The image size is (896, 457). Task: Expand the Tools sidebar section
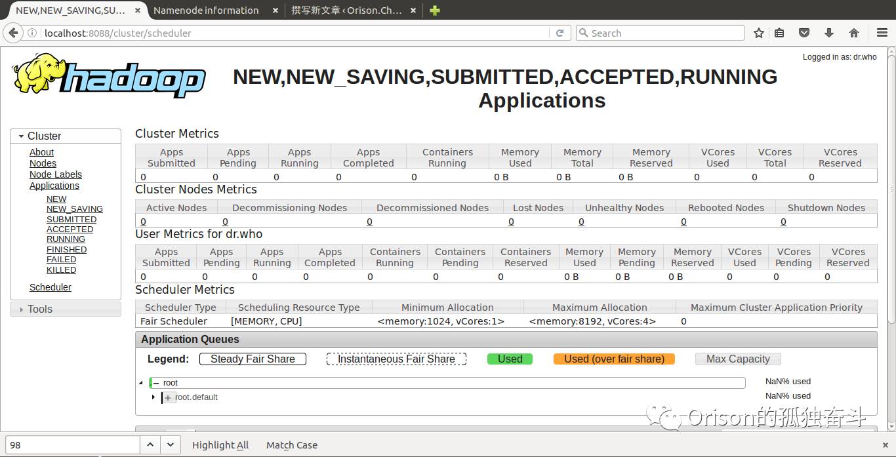pos(66,309)
